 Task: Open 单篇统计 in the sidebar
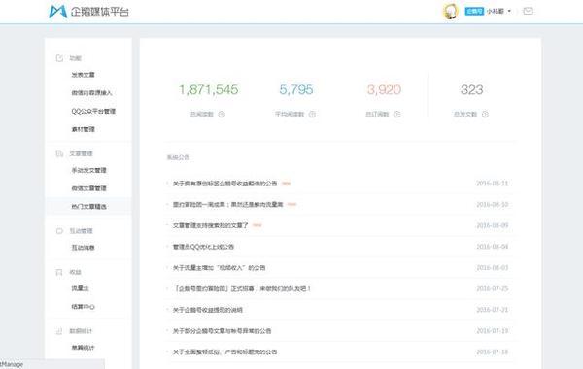tap(83, 348)
